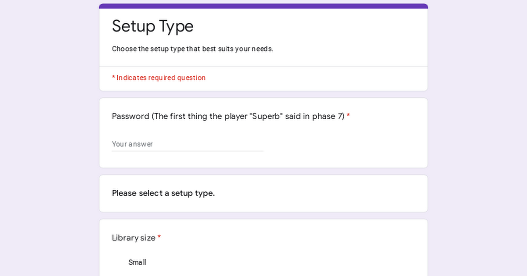Click the red asterisk after Password question
Viewport: 527px width, 276px height.
pyautogui.click(x=348, y=117)
